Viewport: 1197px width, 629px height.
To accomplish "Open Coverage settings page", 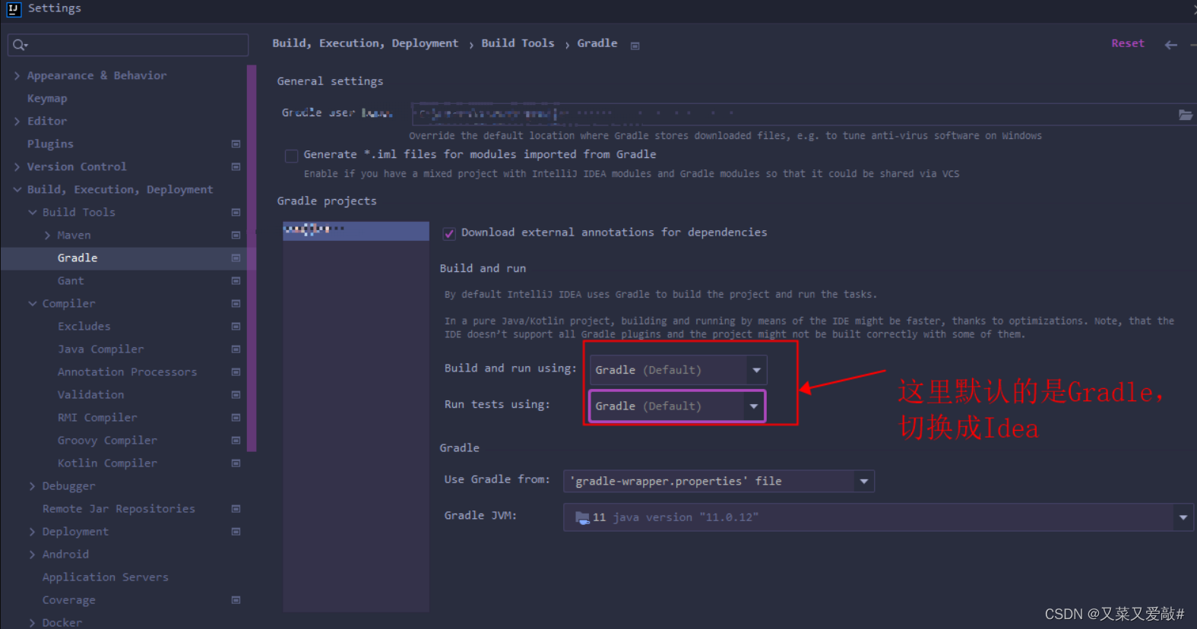I will 68,599.
